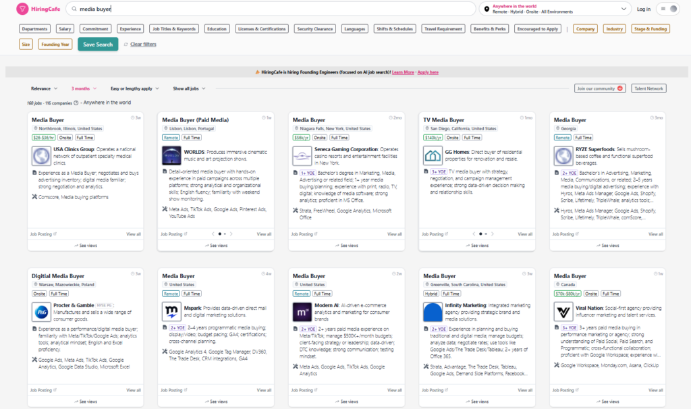Open the Education filter
The image size is (691, 409).
point(217,28)
